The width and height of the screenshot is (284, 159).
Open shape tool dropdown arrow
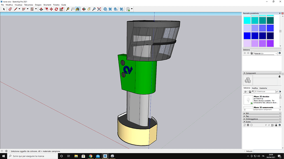[36, 9]
